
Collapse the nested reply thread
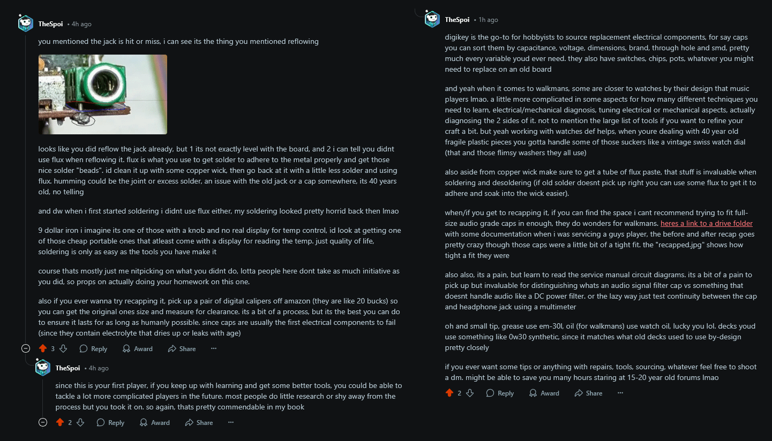42,422
